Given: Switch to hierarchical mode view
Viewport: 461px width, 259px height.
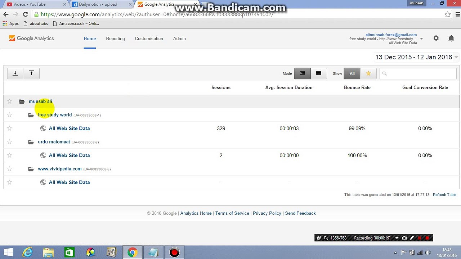Looking at the screenshot, I should coord(303,73).
